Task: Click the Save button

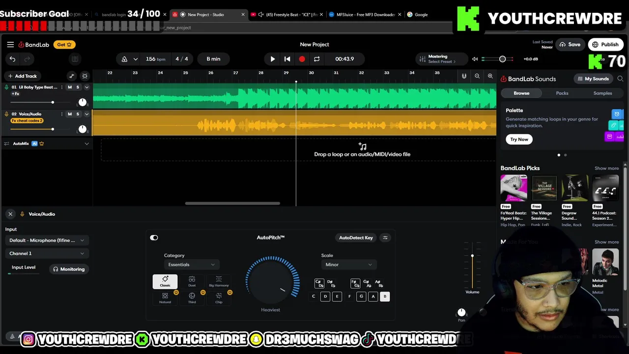Action: [x=570, y=44]
